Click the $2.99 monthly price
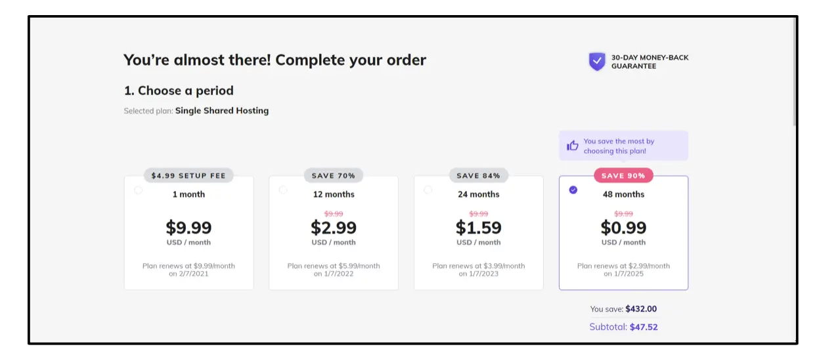The width and height of the screenshot is (817, 357). (x=334, y=228)
